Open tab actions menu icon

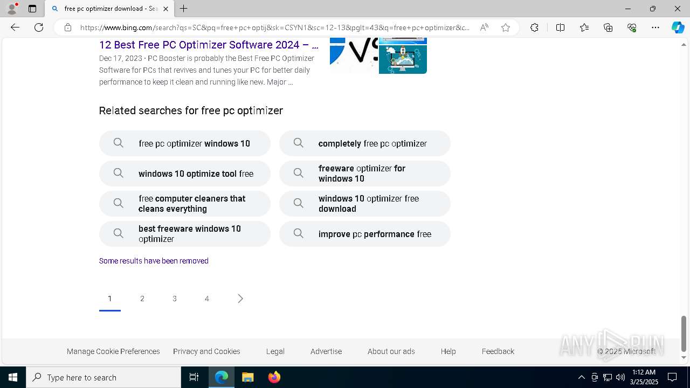pos(32,9)
